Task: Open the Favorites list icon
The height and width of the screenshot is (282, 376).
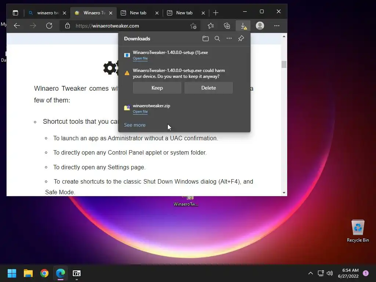Action: click(x=211, y=26)
